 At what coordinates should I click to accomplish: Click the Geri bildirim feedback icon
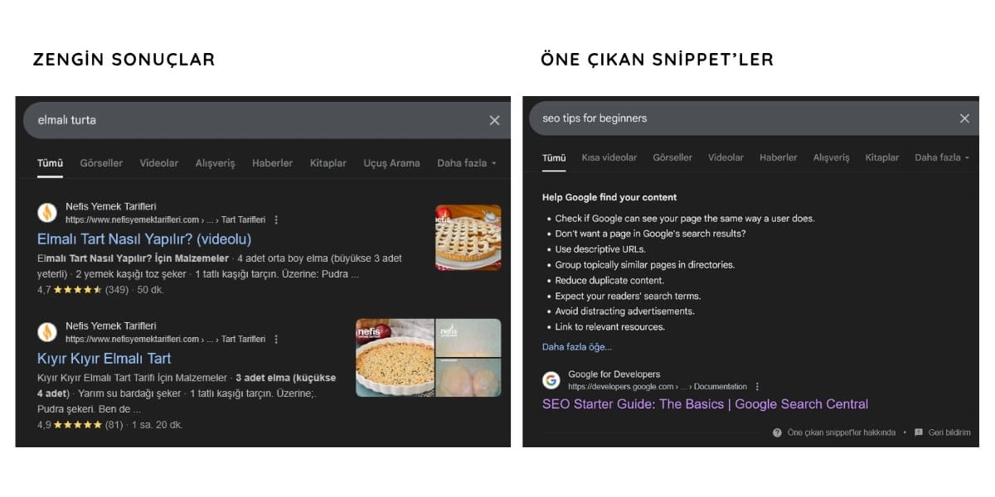(918, 432)
